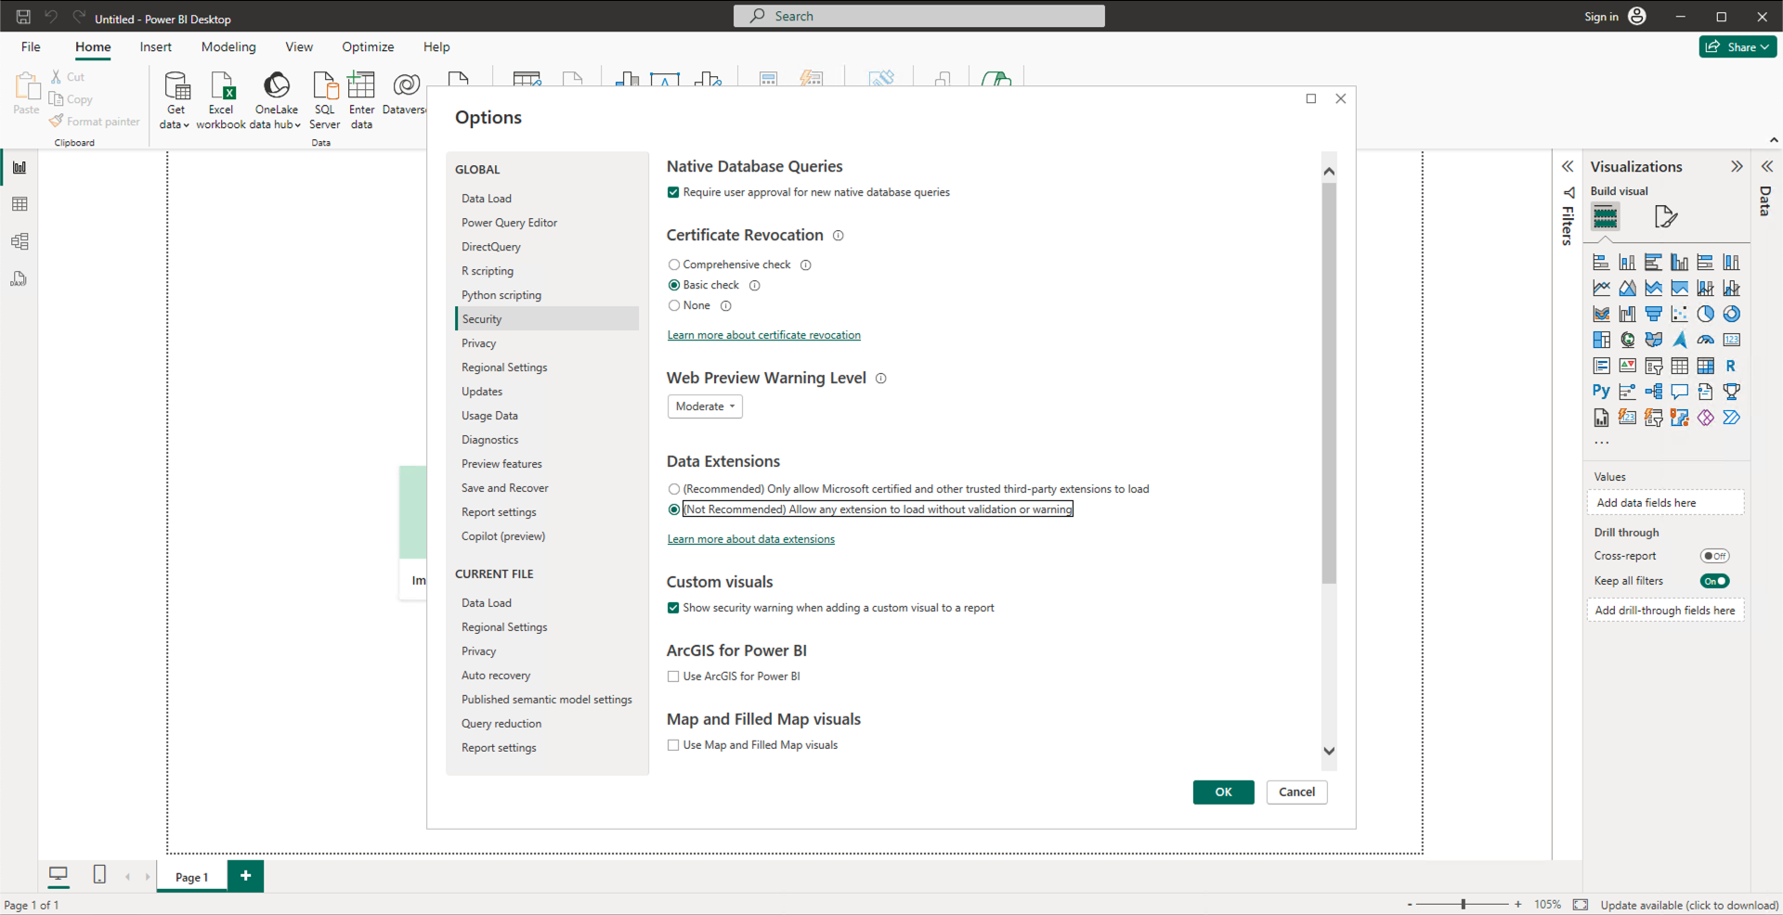This screenshot has height=915, width=1783.
Task: Click the OK button
Action: pyautogui.click(x=1223, y=793)
